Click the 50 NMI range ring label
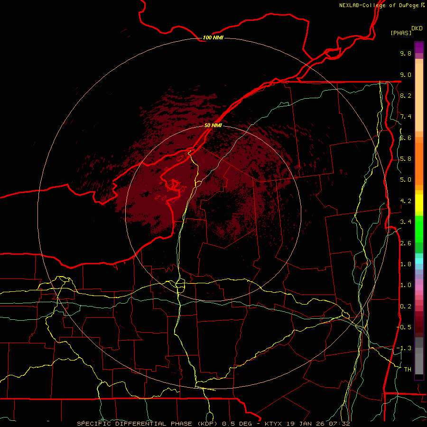Viewport: 427px width, 427px height. point(213,125)
